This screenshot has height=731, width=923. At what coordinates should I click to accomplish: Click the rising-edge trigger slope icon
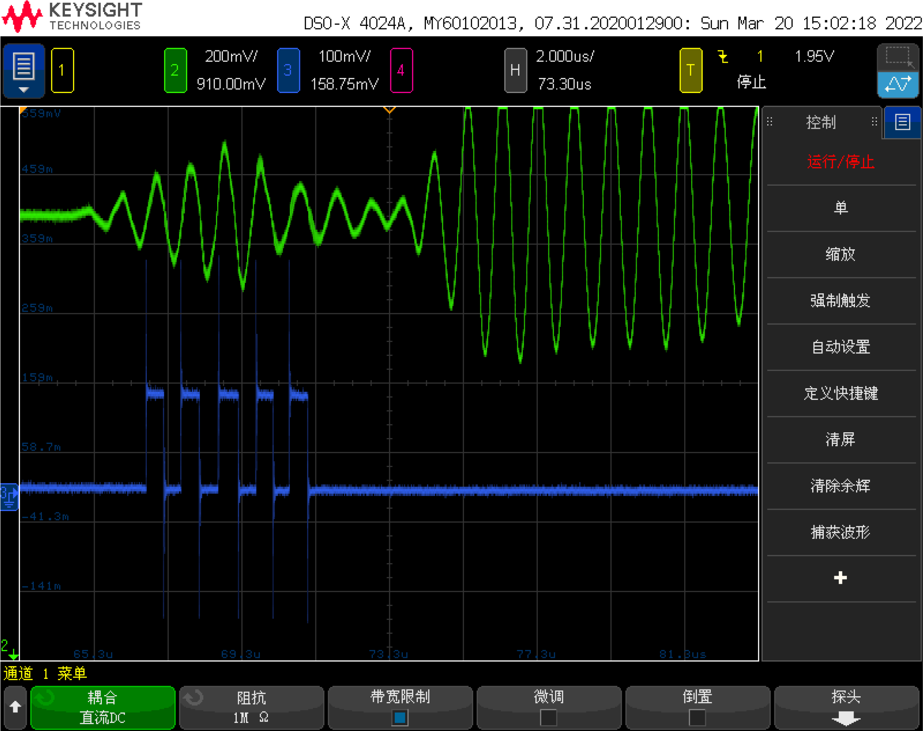click(723, 57)
